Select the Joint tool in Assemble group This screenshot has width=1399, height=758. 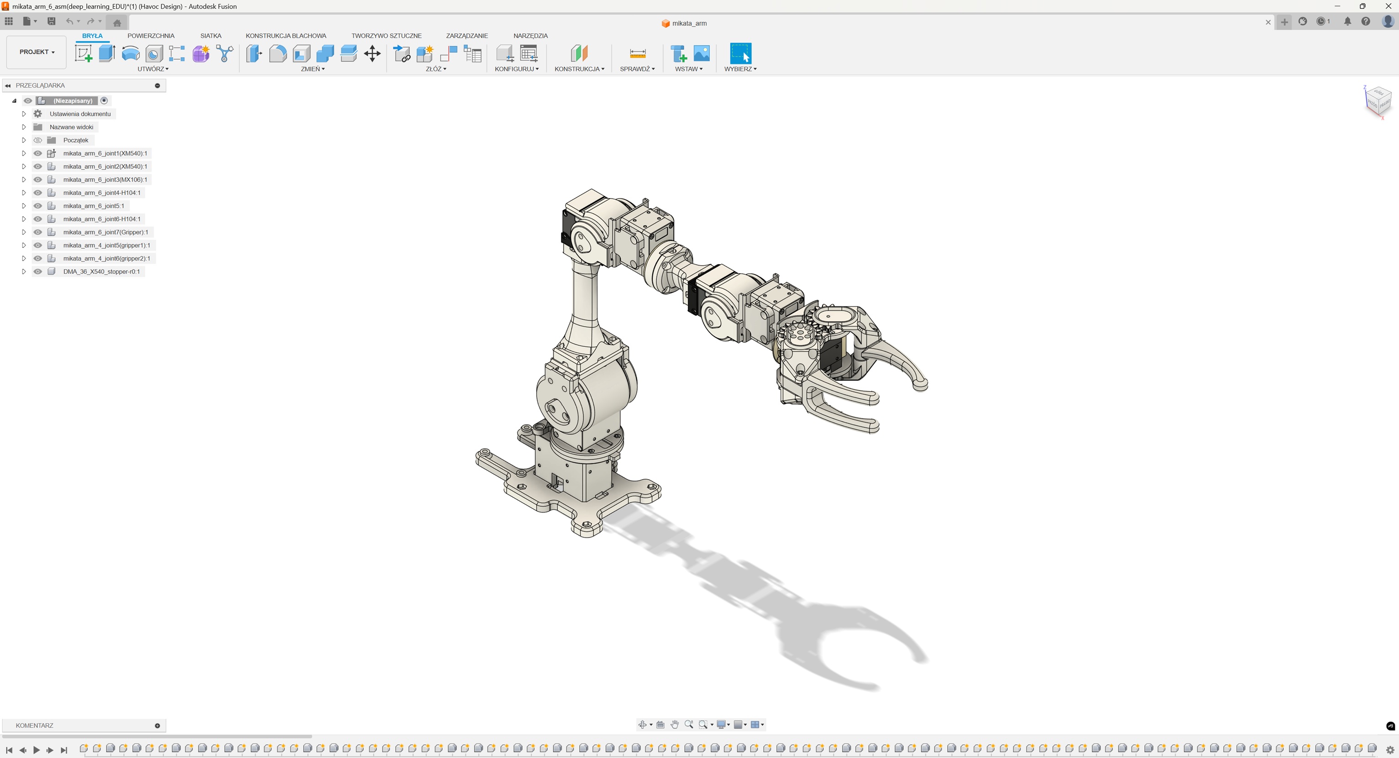coord(449,53)
